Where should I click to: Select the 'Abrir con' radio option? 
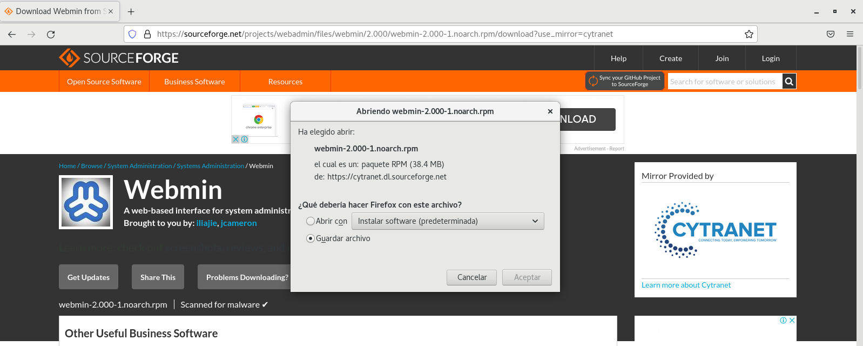[311, 221]
